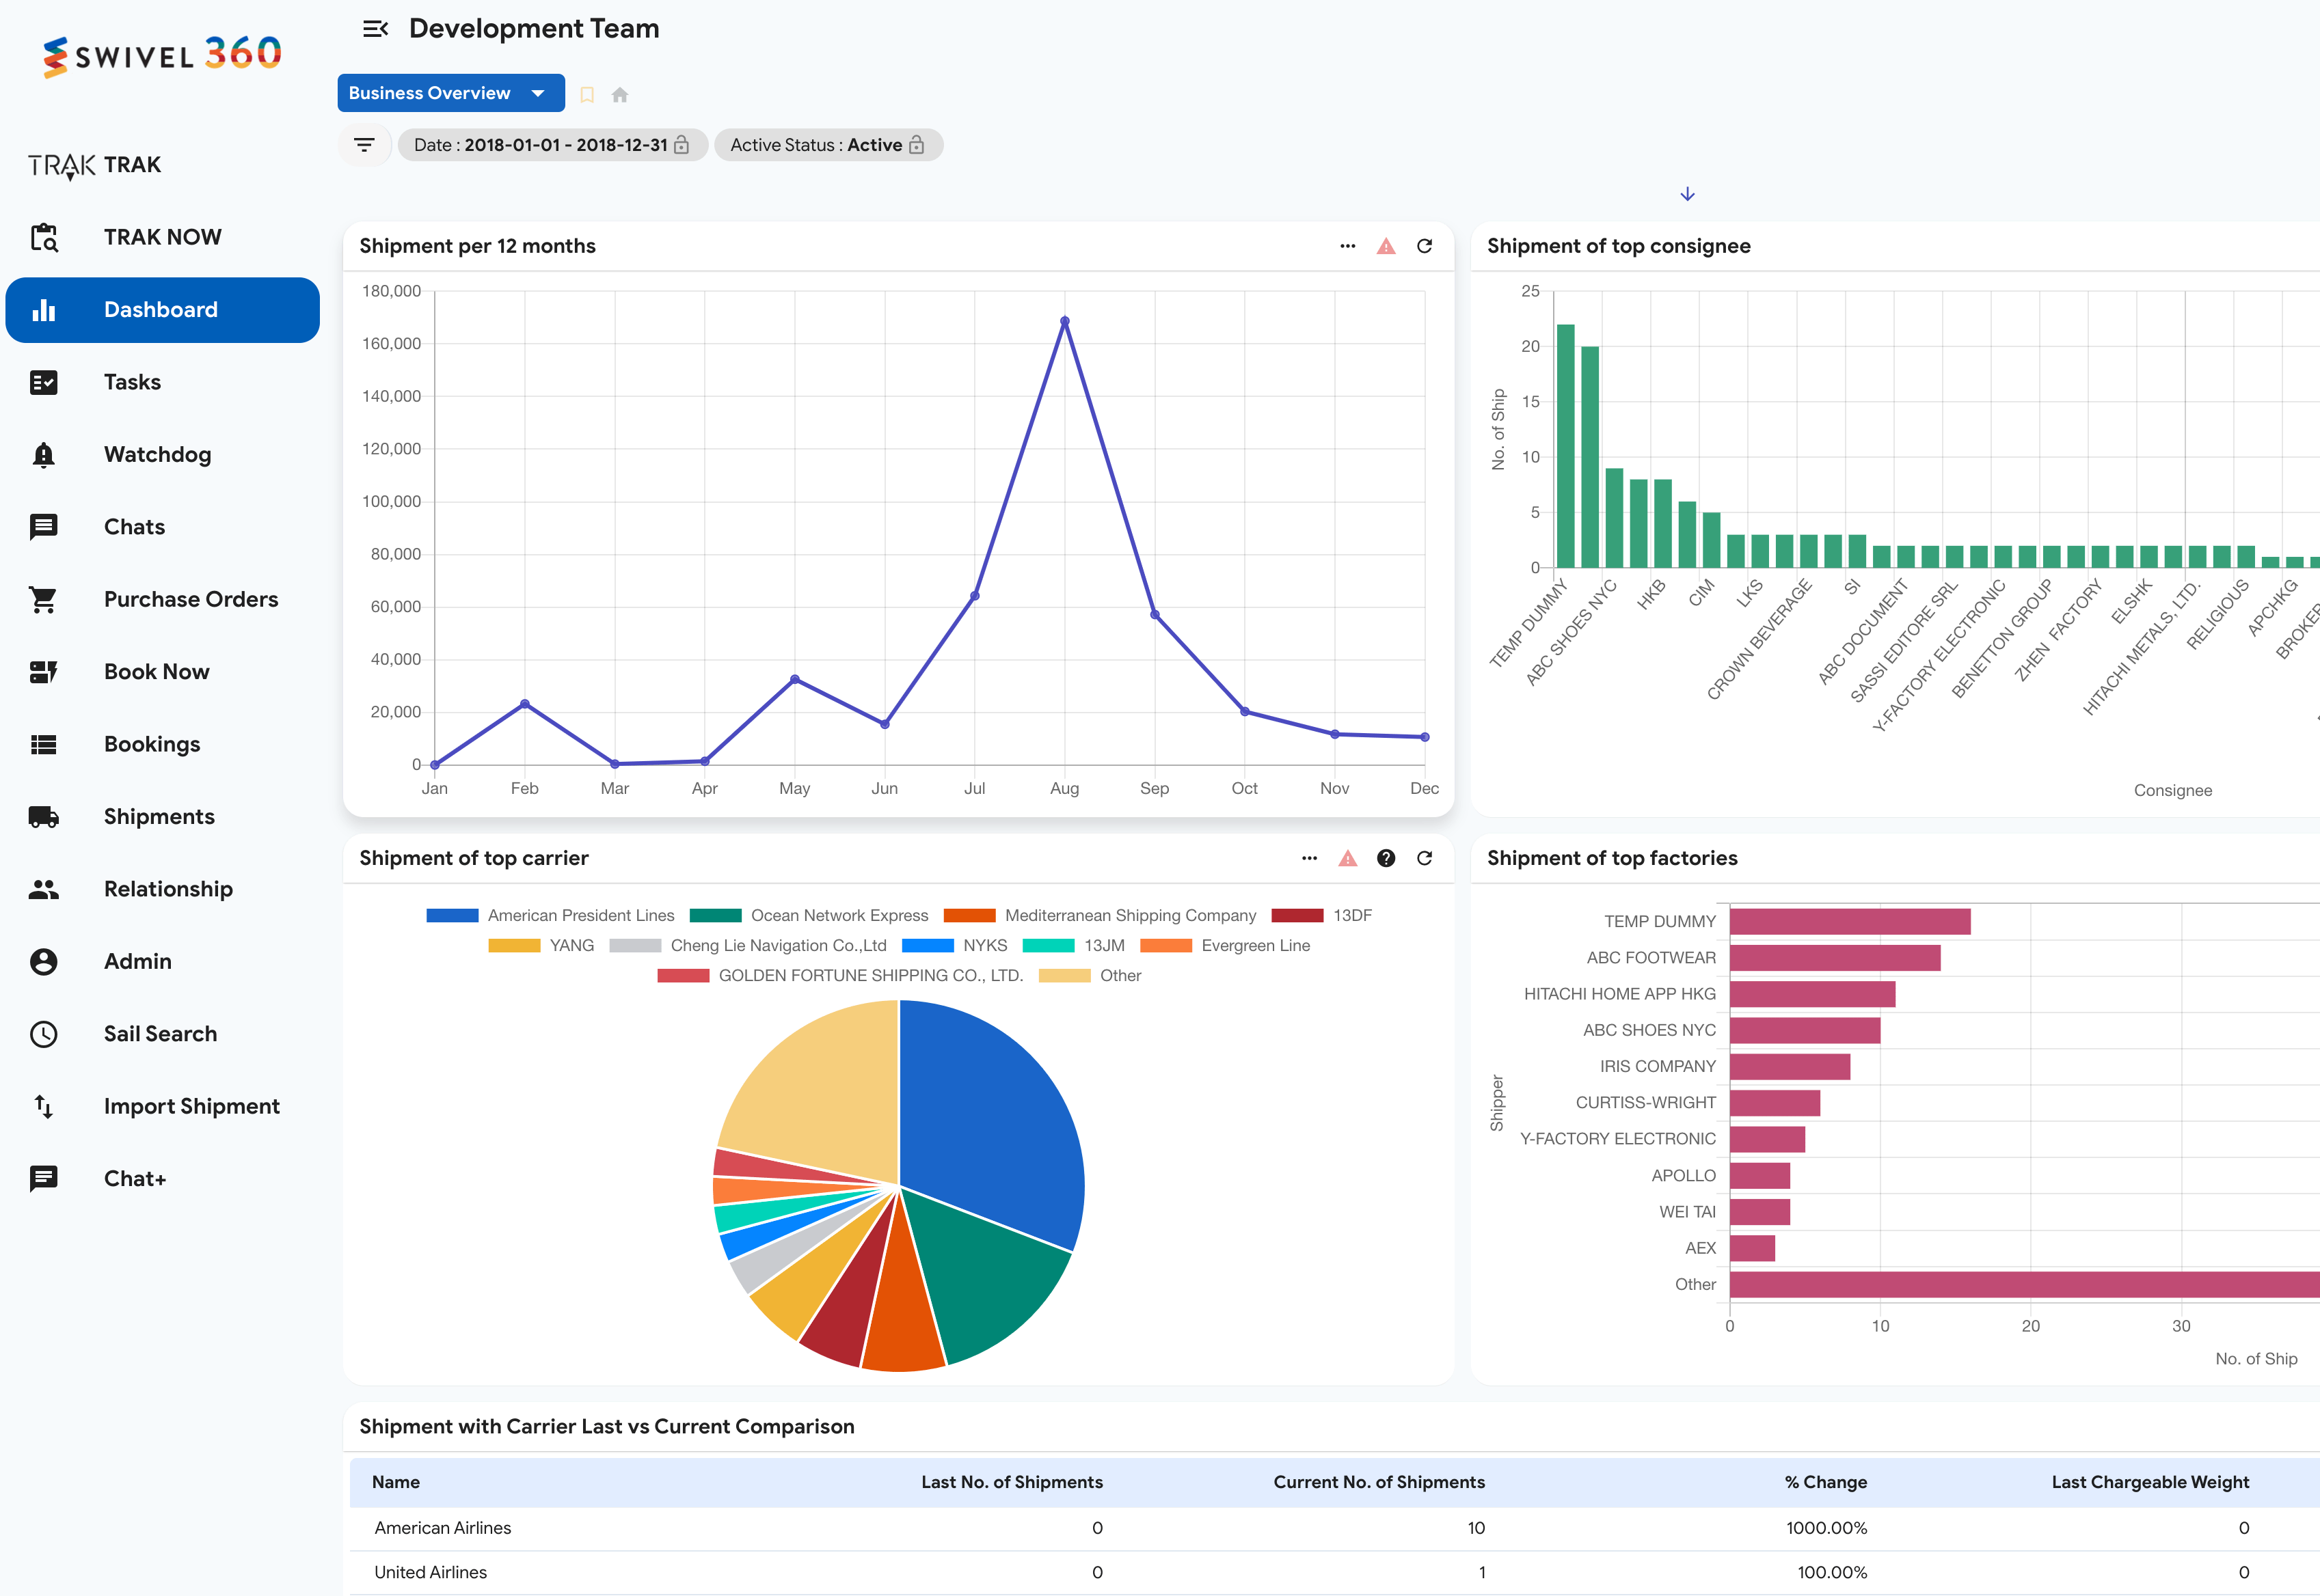Sort by % Change column header
2320x1596 pixels.
(x=1826, y=1482)
